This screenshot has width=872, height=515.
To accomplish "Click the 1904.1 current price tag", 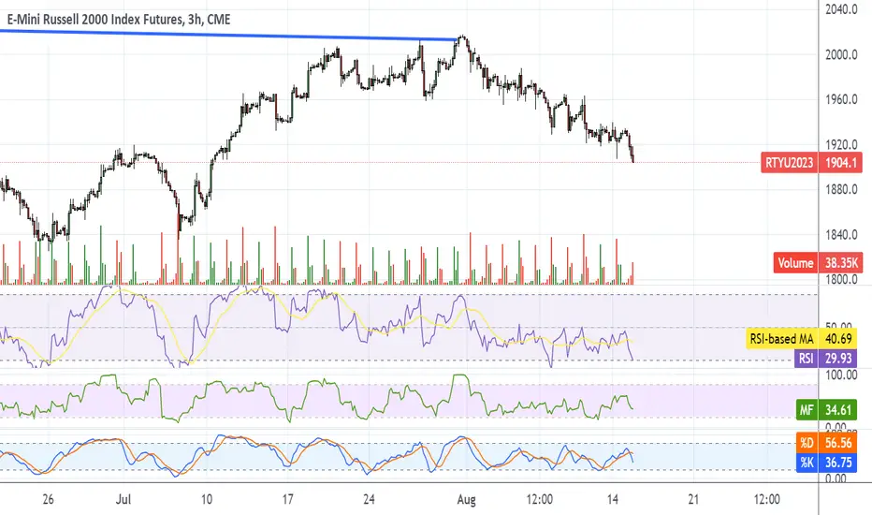I will coord(840,163).
